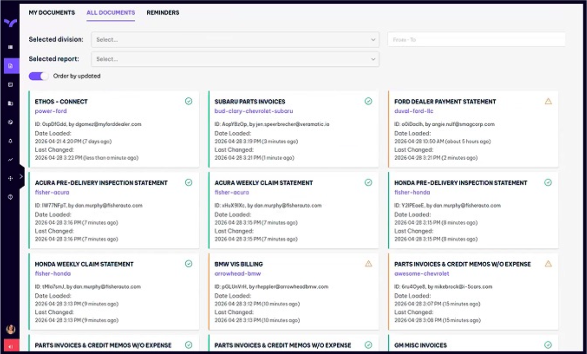Open the image-style icon below documents
The height and width of the screenshot is (354, 587).
tap(10, 85)
